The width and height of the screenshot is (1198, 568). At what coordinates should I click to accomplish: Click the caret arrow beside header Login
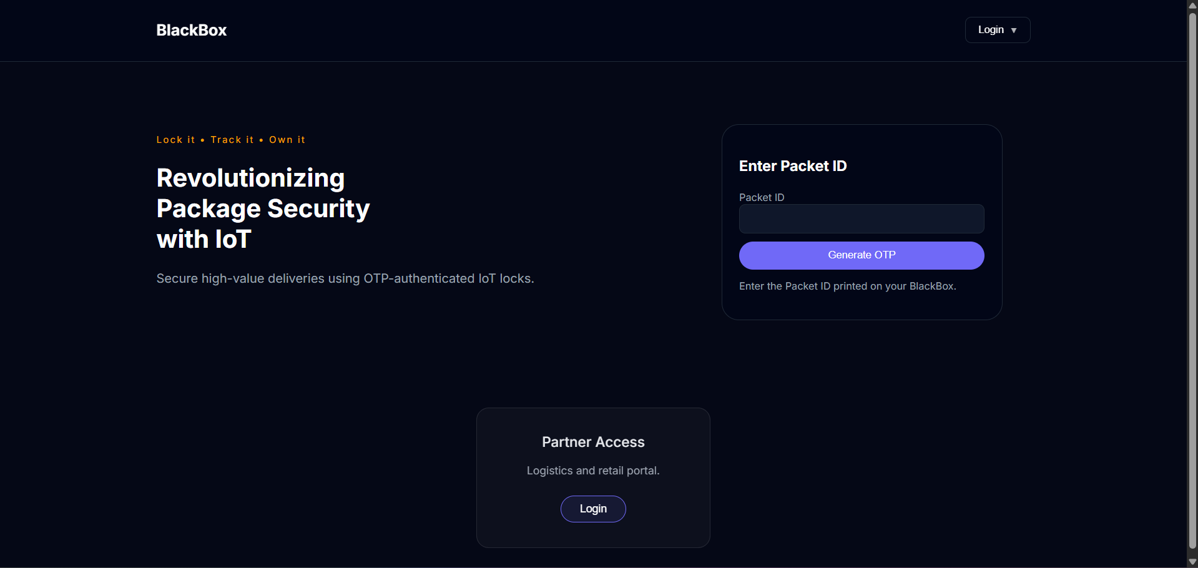coord(1014,31)
